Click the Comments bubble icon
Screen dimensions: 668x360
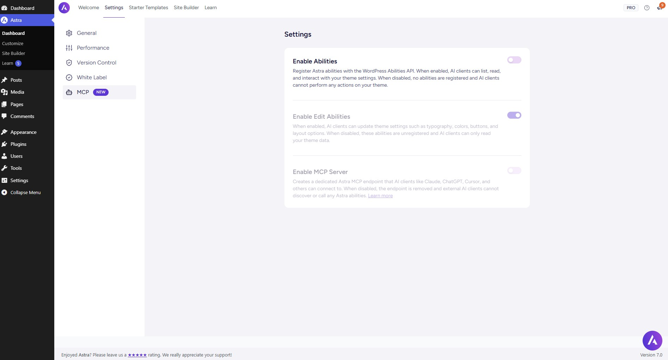coord(4,116)
